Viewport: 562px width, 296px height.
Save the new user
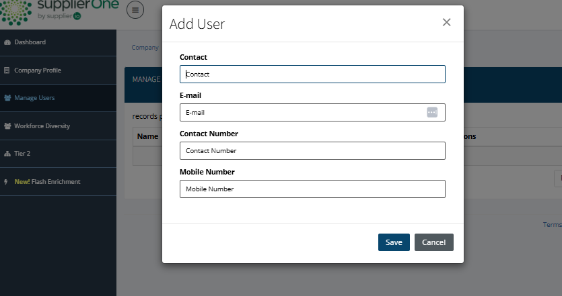pos(394,242)
